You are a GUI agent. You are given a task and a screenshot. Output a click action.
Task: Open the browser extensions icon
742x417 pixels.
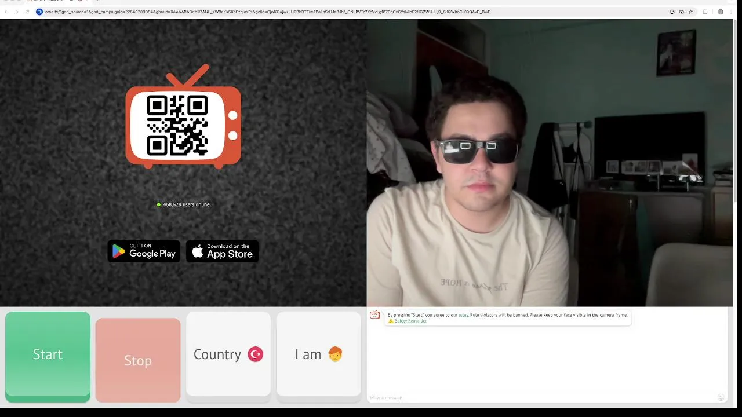705,12
